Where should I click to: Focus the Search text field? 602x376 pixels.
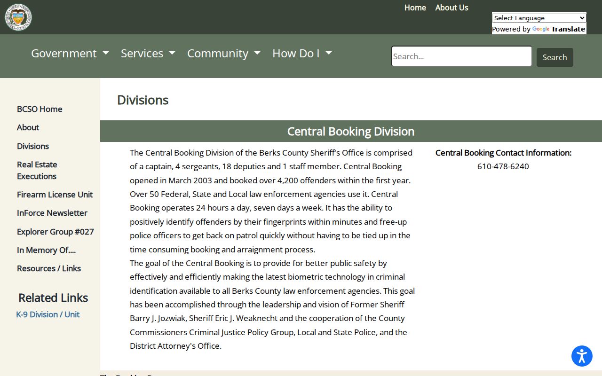461,56
